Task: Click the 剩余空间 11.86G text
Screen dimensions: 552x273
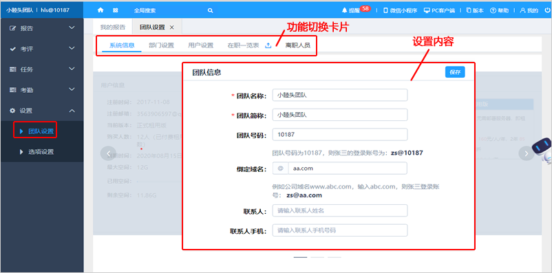Action: (x=131, y=195)
